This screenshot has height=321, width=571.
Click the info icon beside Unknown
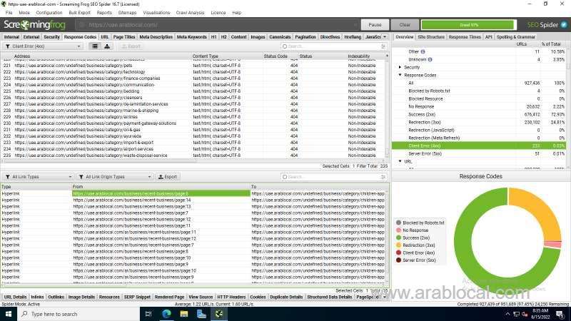pos(430,59)
